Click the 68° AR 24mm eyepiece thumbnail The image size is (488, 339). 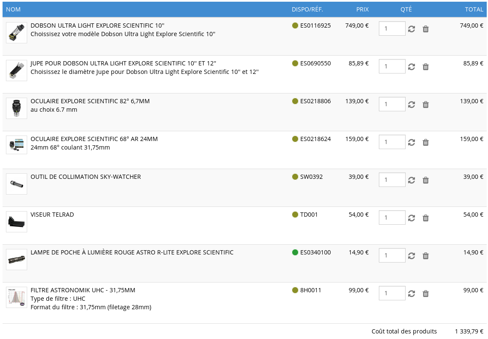[17, 145]
